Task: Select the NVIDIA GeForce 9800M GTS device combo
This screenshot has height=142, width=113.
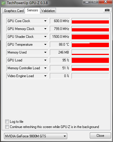Action: (x=36, y=136)
